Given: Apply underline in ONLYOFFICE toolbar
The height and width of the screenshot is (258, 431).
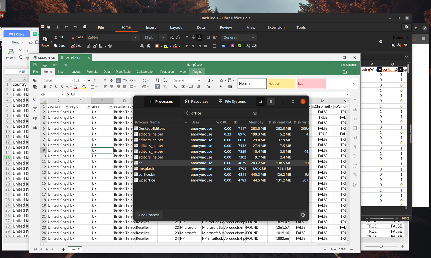Looking at the screenshot, I should (x=56, y=87).
